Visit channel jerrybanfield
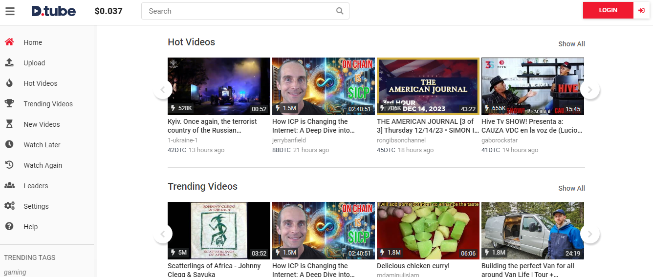Image resolution: width=653 pixels, height=277 pixels. click(x=289, y=140)
